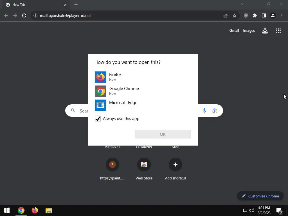Image resolution: width=288 pixels, height=216 pixels.
Task: Confirm the dialog with OK
Action: point(163,134)
